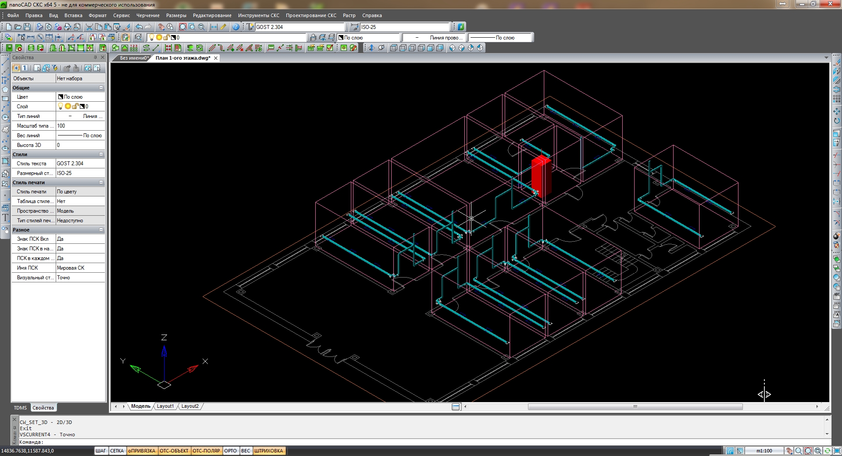Switch to TDMS panel tab

pyautogui.click(x=20, y=408)
